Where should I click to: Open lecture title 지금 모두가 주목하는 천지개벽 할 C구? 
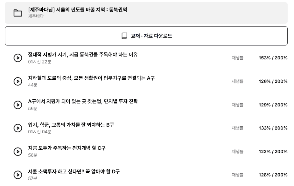pyautogui.click(x=67, y=148)
